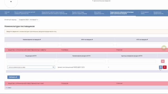The image size is (168, 94).
Task: Sort by Код ресурса КСР column
Action: [x=31, y=56]
